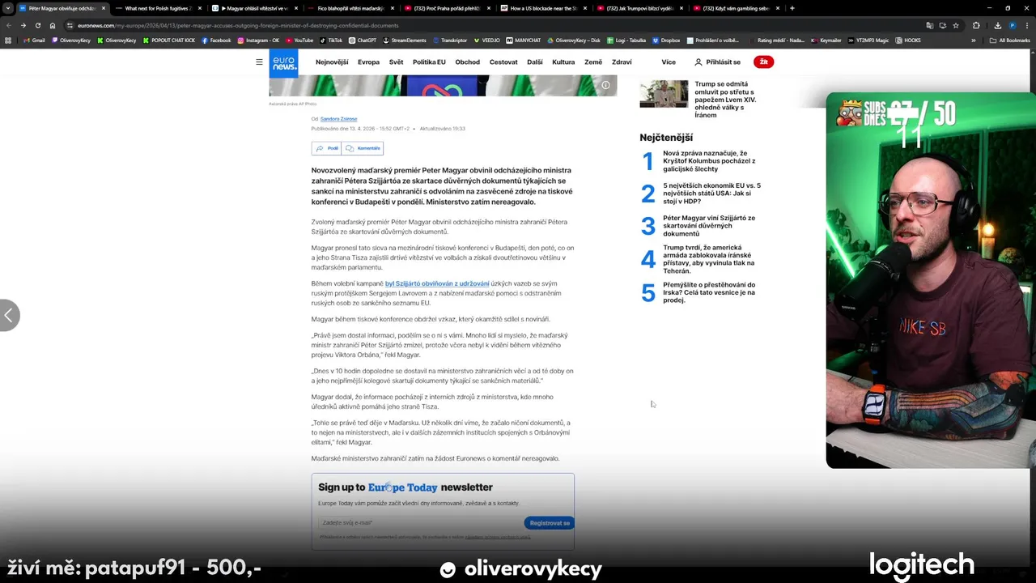
Task: Open top story about Kryštof Kolumbus
Action: coord(709,161)
